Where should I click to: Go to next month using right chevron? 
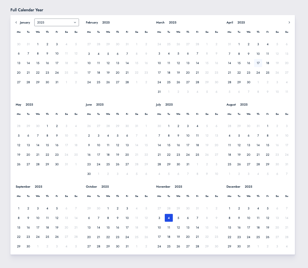pos(289,22)
